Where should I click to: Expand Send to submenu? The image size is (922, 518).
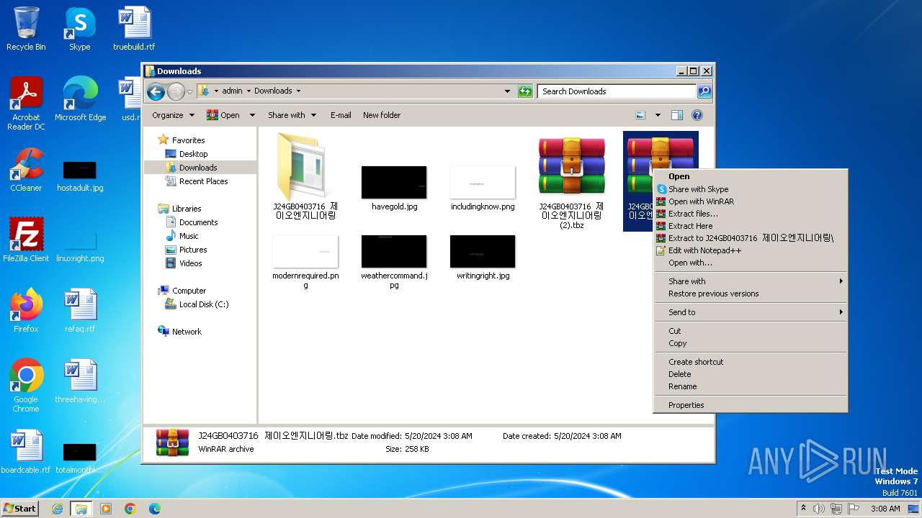pos(750,312)
